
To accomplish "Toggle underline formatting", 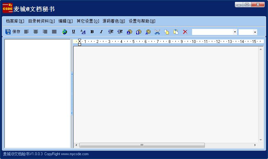I will coord(73,32).
